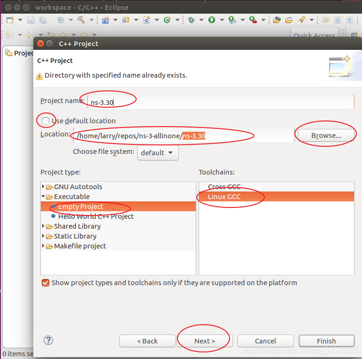Image resolution: width=362 pixels, height=359 pixels.
Task: Click the Debug bug icon
Action: click(x=191, y=20)
